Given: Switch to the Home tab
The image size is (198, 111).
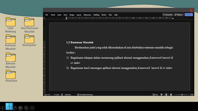Looking at the screenshot, I should click(53, 15).
